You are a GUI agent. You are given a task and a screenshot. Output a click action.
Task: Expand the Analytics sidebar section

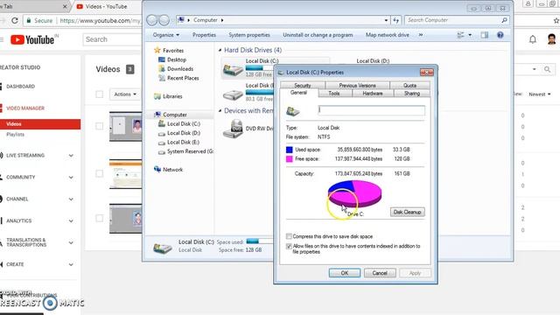(x=71, y=220)
